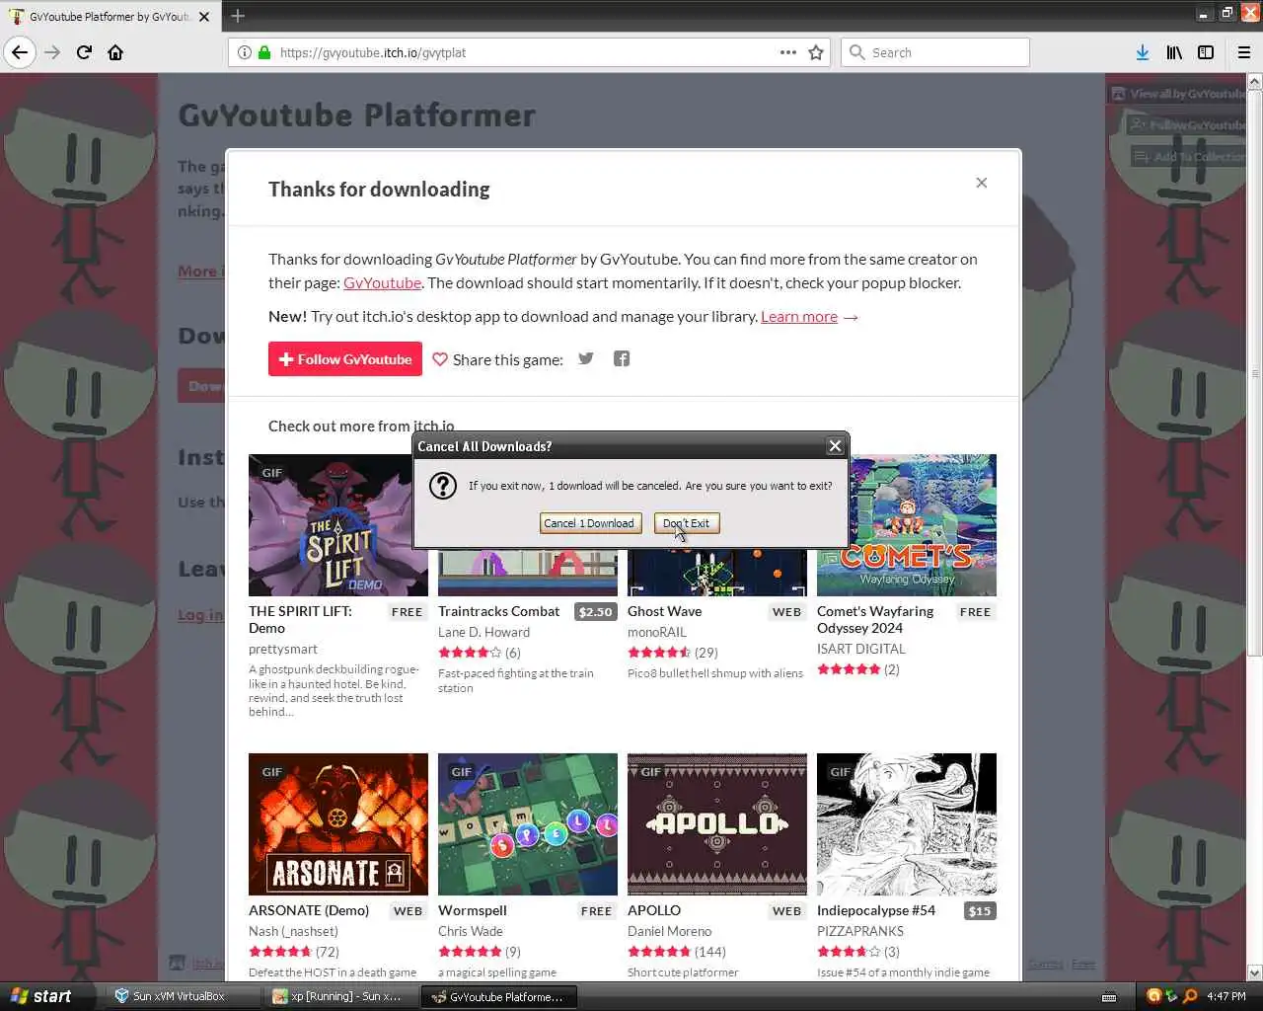Screen dimensions: 1263x1011
Task: Open the Indiepocalypse #54 thumbnail
Action: click(x=907, y=824)
